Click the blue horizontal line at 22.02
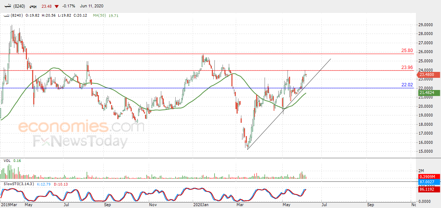The height and width of the screenshot is (208, 441). click(207, 88)
